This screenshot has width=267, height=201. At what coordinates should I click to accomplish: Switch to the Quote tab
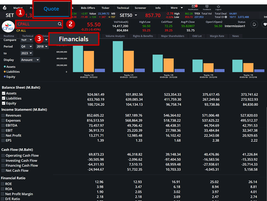coord(51,9)
